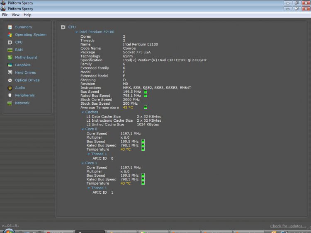Restore the front Speccy window
This screenshot has width=311, height=233.
coord(296,9)
